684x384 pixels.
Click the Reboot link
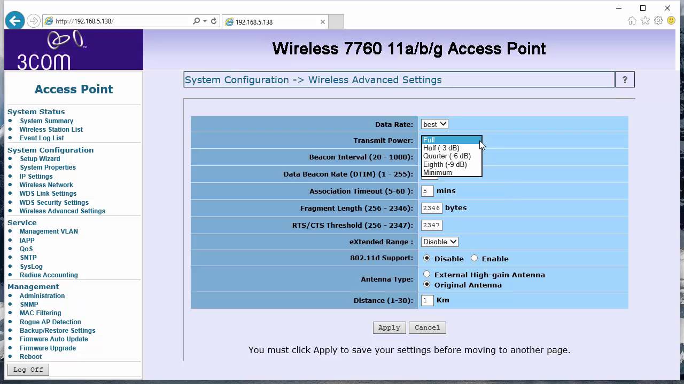30,357
